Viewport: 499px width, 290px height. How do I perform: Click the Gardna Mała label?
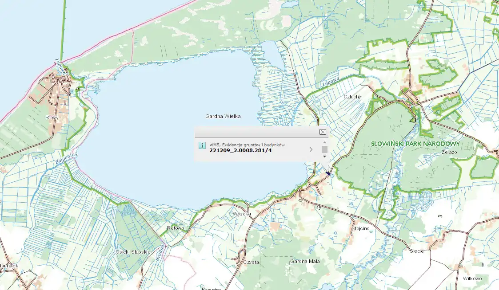(x=304, y=261)
